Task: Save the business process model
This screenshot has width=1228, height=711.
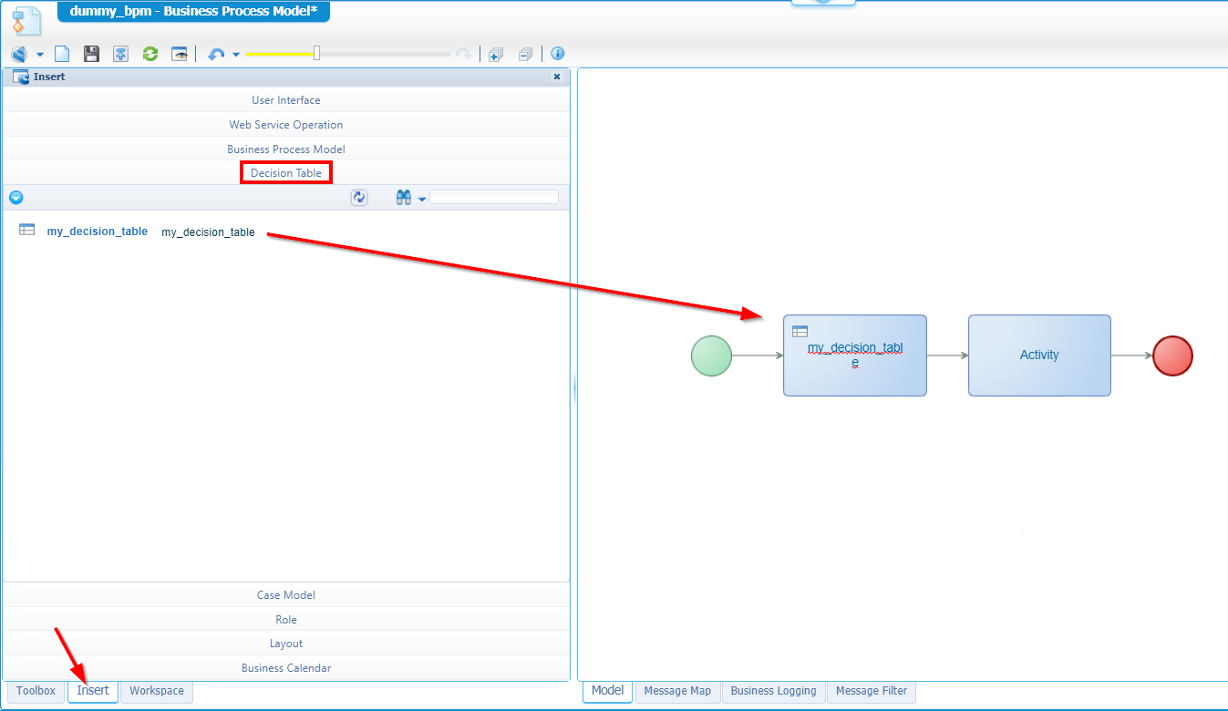Action: tap(90, 54)
